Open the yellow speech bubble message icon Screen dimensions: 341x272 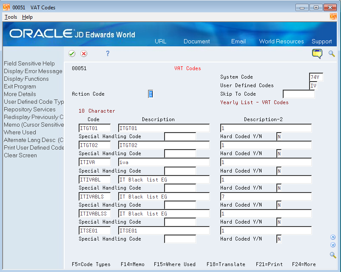click(x=317, y=54)
